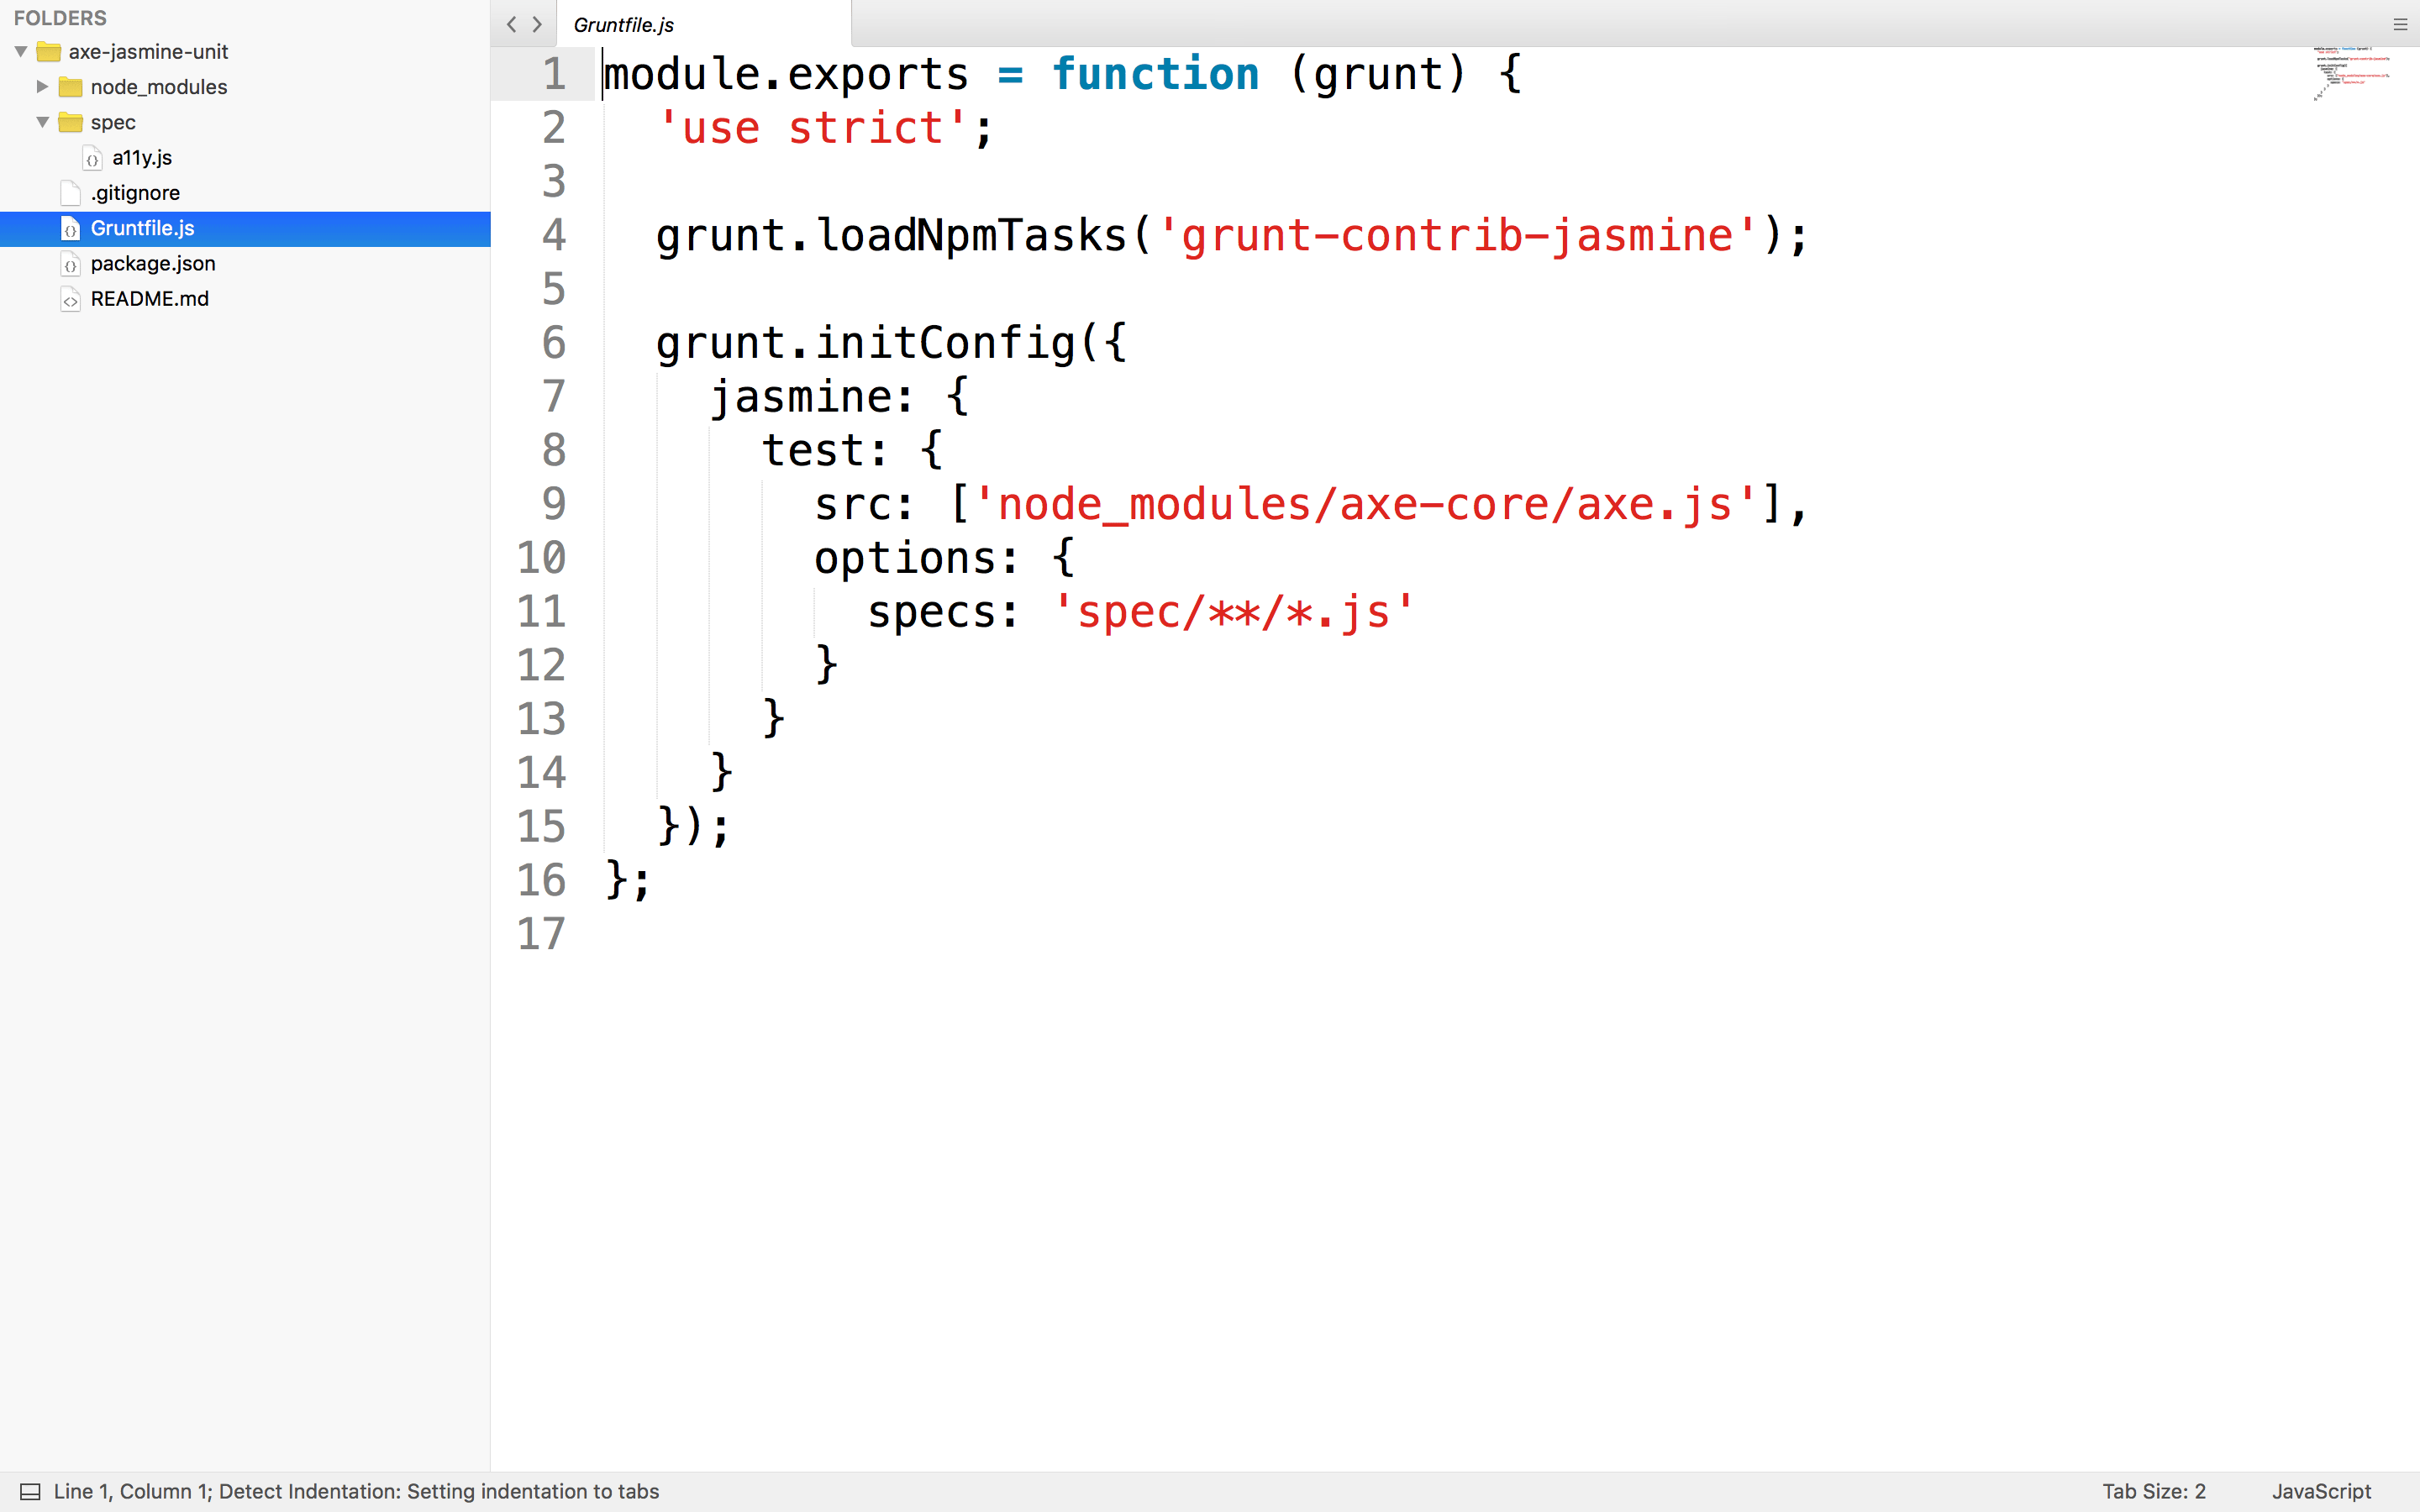This screenshot has height=1512, width=2420.
Task: Select a11y.js in the sidebar
Action: 141,157
